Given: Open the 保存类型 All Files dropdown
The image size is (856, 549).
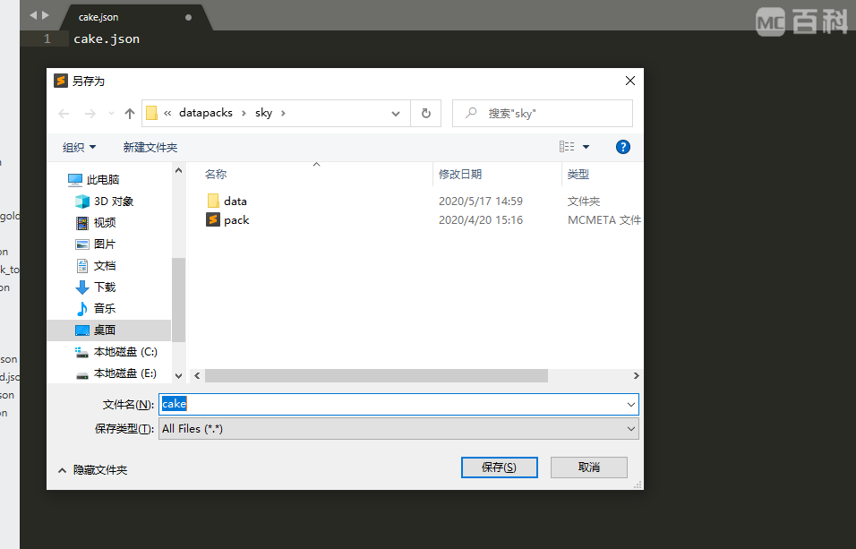Looking at the screenshot, I should point(398,429).
